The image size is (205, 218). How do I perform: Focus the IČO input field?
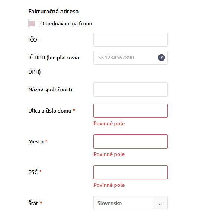[131, 40]
